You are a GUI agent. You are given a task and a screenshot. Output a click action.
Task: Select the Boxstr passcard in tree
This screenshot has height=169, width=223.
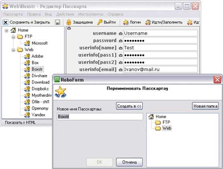pyautogui.click(x=37, y=69)
